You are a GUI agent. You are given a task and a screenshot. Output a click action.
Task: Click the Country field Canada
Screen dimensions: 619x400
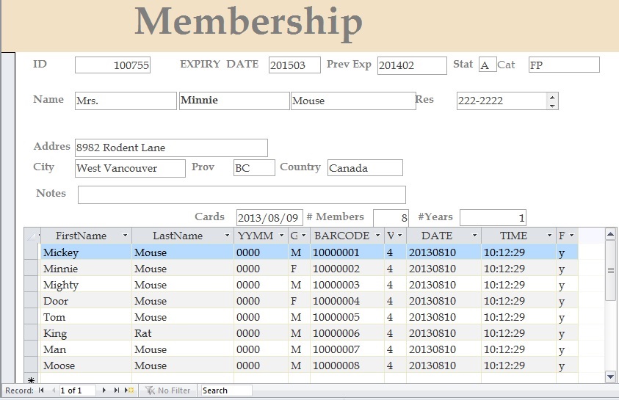365,167
